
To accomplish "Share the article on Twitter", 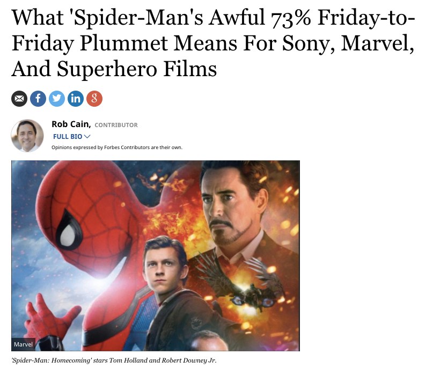I will 57,99.
